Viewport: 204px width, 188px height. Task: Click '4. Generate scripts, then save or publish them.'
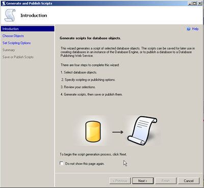[x=91, y=94]
